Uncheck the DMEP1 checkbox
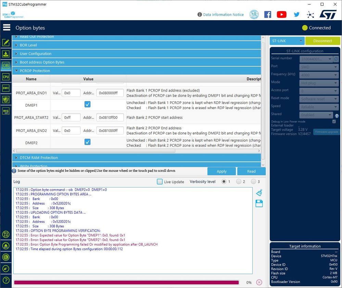Viewport: 342px width, 288px height. tap(87, 105)
